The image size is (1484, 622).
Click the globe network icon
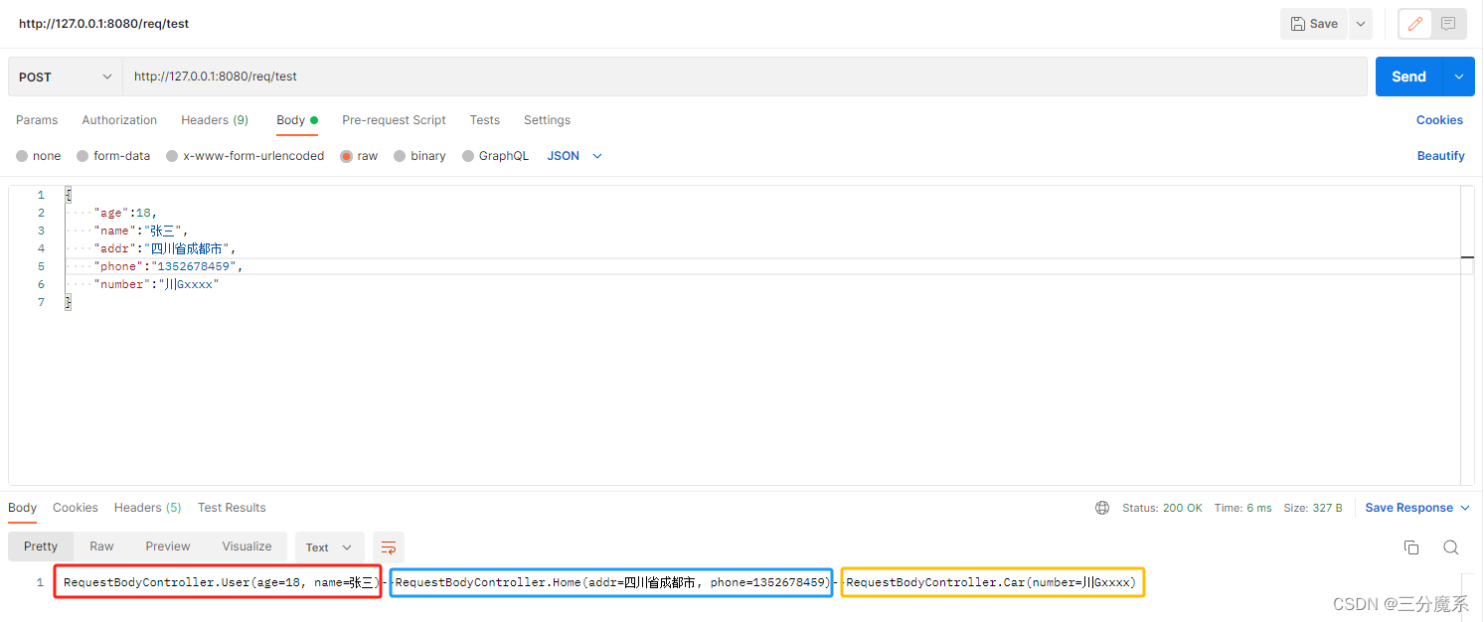tap(1102, 508)
